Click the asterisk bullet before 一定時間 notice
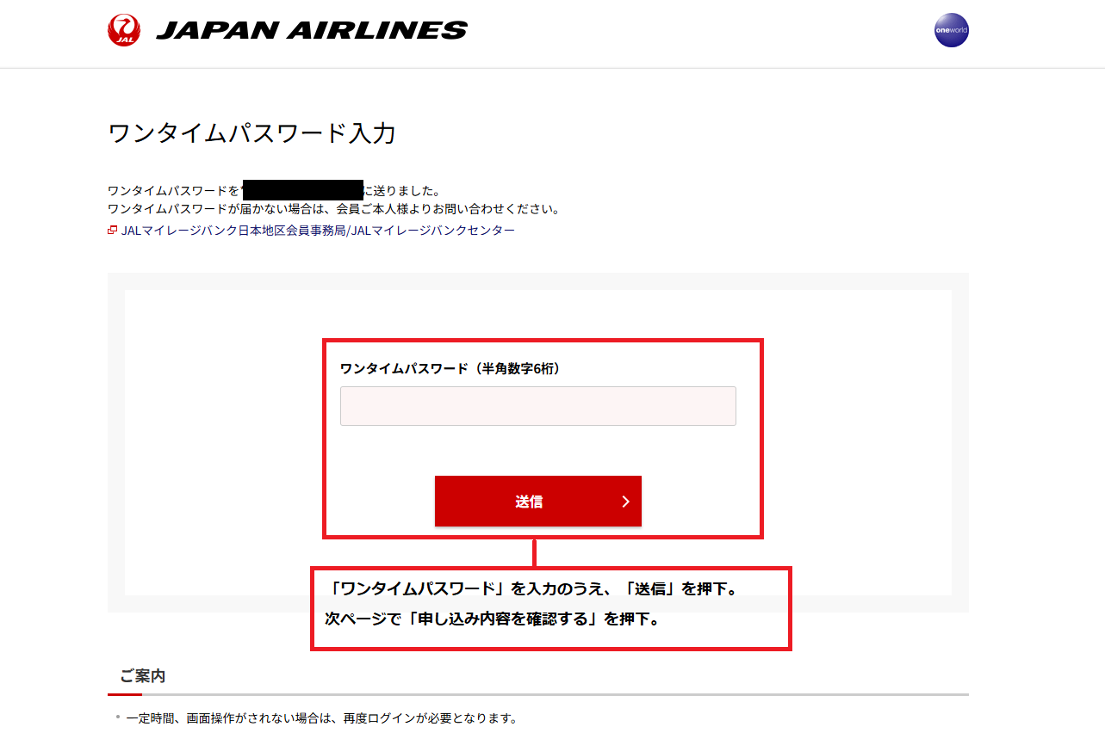This screenshot has height=739, width=1105. click(118, 716)
